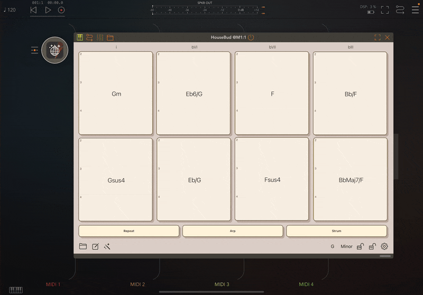Select the MIDI 2 channel label
This screenshot has width=423, height=295.
tap(137, 284)
